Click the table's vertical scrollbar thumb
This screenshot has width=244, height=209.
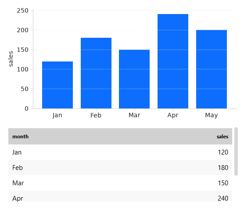(236, 151)
